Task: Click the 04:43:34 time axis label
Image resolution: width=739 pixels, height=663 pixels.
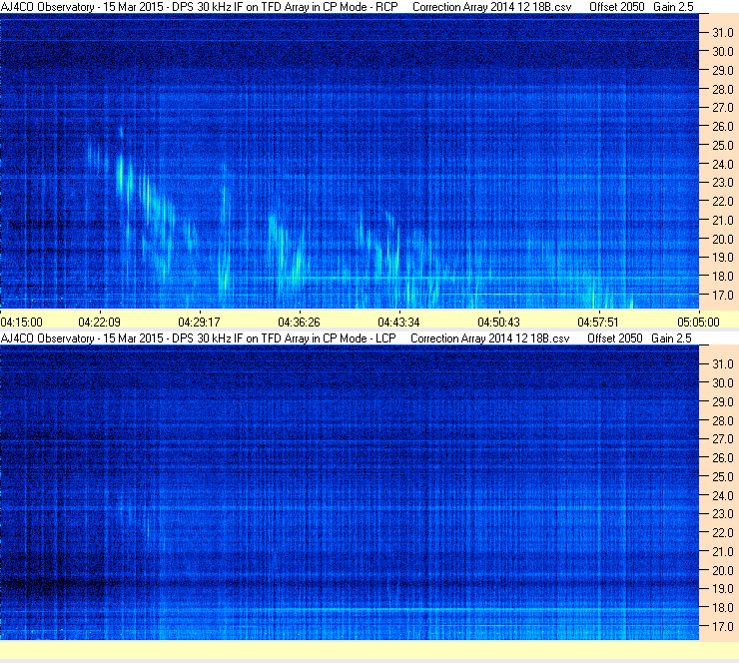Action: pyautogui.click(x=399, y=323)
